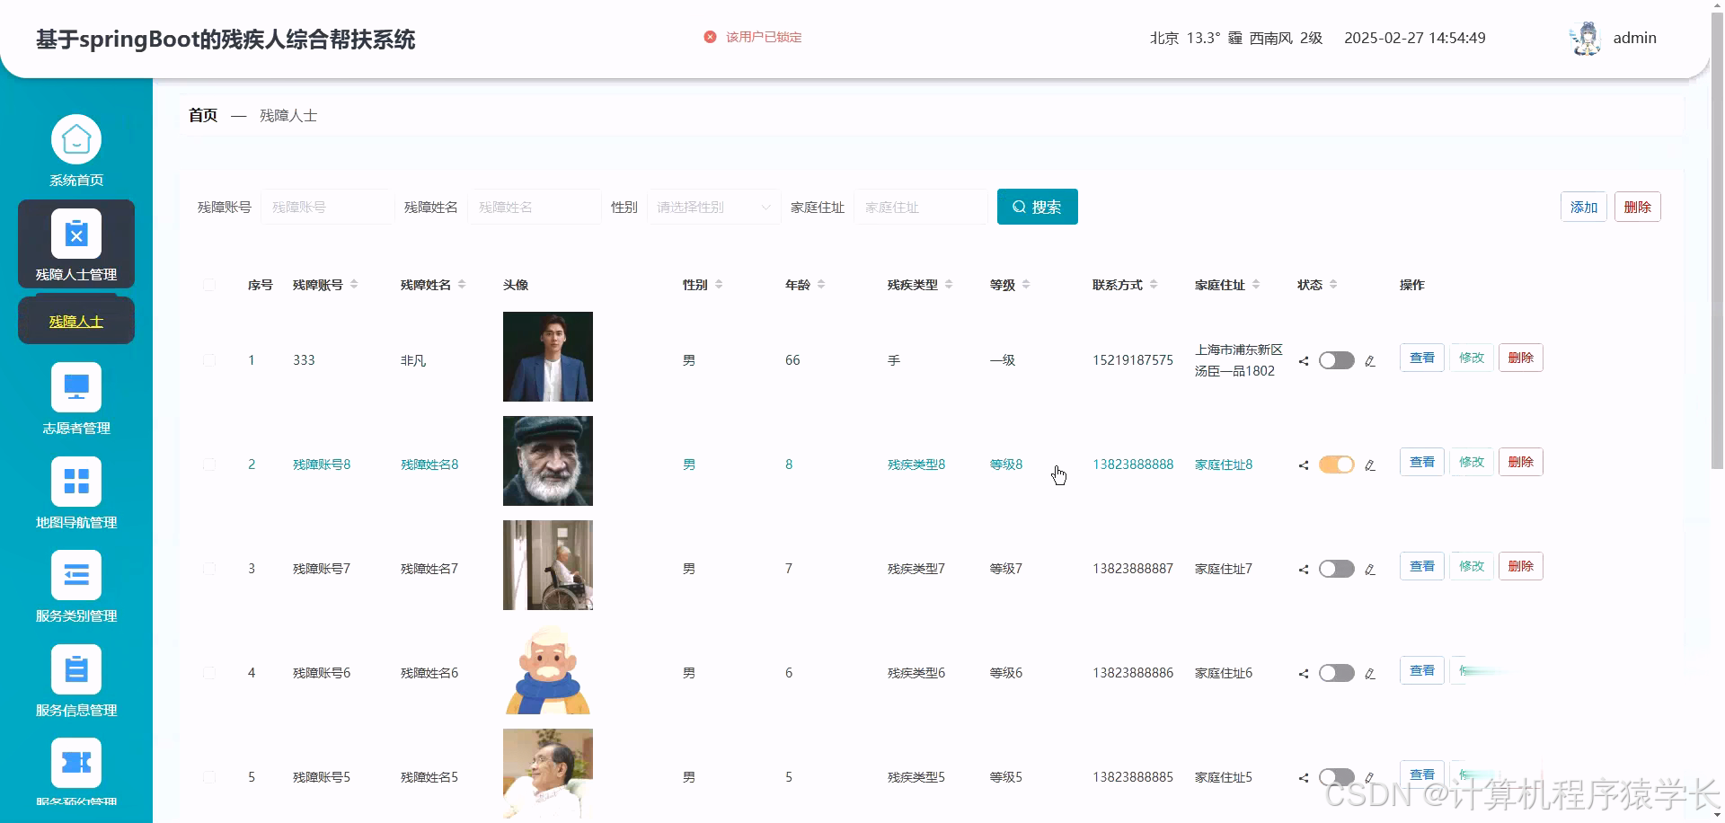The image size is (1725, 823).
Task: Click the edit pencil icon on row 2
Action: [1370, 465]
